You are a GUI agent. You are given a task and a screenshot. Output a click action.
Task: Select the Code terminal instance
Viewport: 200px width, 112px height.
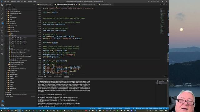coord(161,83)
